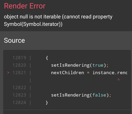The width and height of the screenshot is (132, 114).
Task: Tap the Render Error title
Action: pos(25,6)
